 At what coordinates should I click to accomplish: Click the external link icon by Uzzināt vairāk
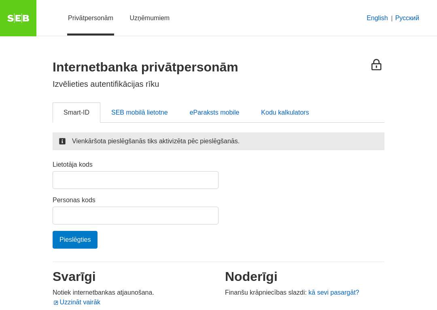[56, 302]
